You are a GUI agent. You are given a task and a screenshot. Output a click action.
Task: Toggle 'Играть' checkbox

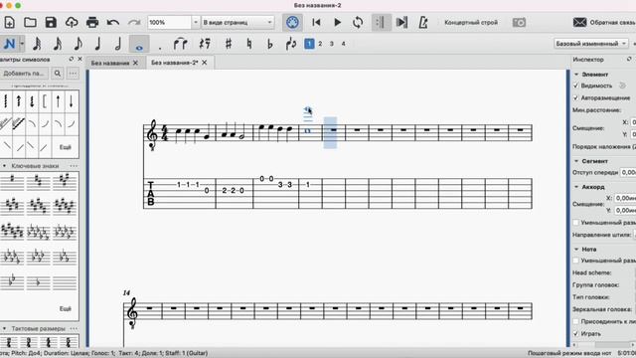576,334
